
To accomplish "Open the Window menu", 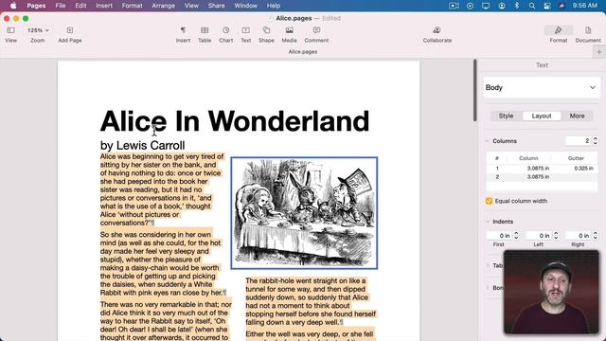I will click(245, 6).
